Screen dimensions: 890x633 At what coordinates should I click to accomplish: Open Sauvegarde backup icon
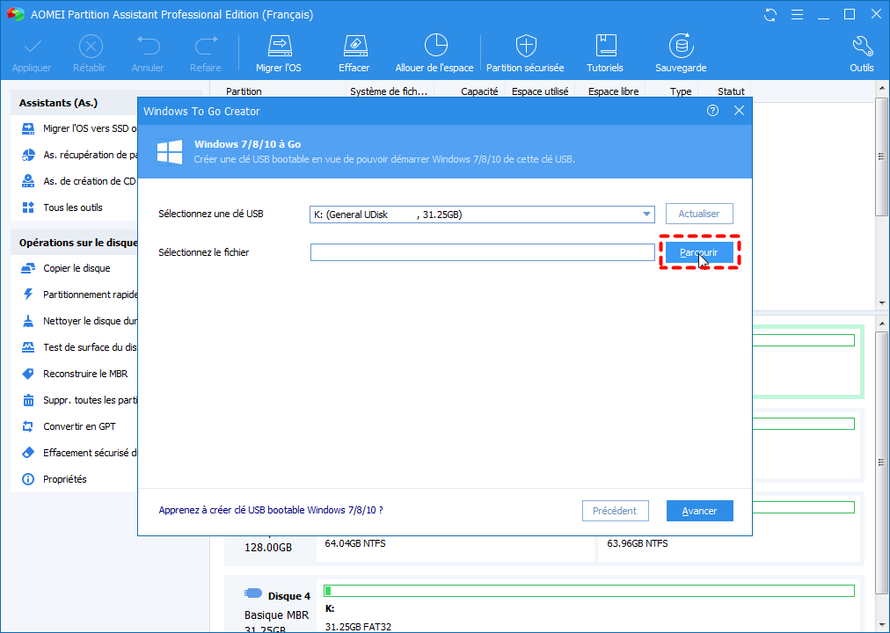(681, 46)
